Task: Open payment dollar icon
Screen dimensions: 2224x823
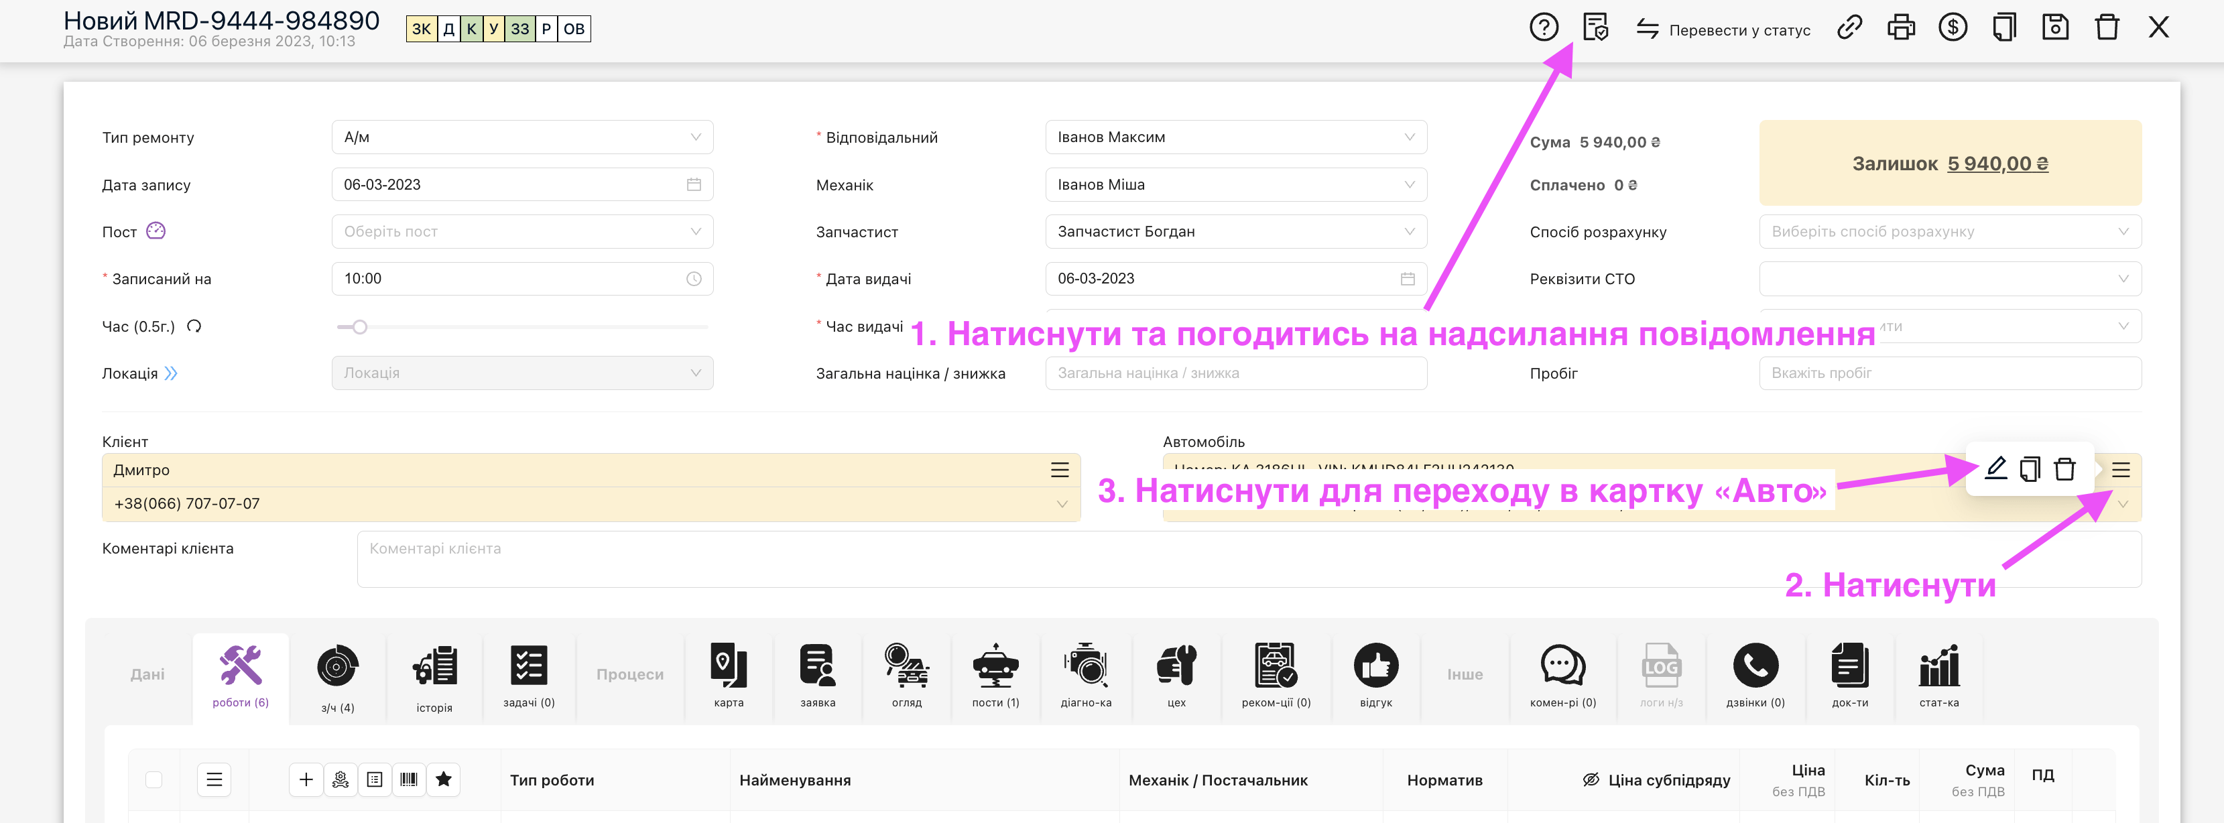Action: tap(1952, 27)
